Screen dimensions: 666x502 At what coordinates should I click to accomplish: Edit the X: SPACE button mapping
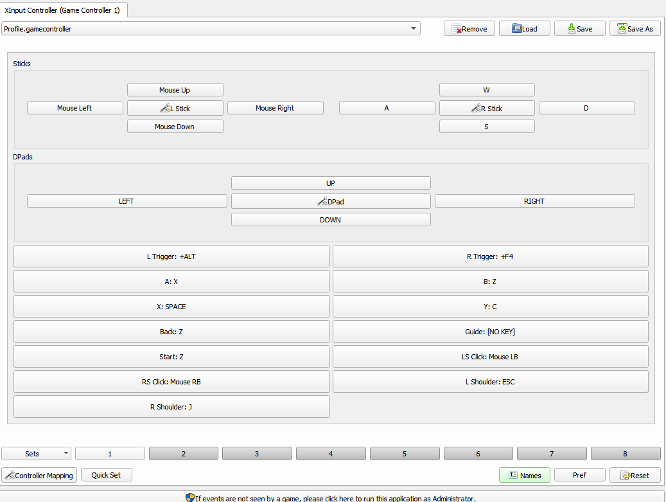(171, 306)
